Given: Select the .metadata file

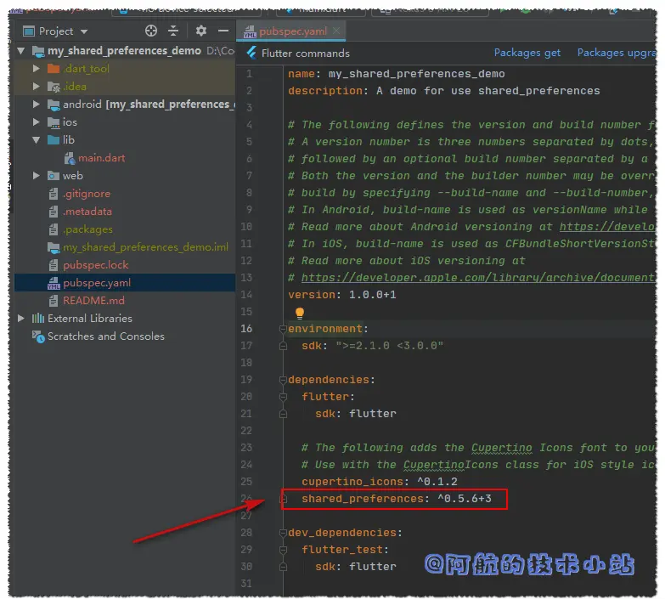Looking at the screenshot, I should (87, 212).
